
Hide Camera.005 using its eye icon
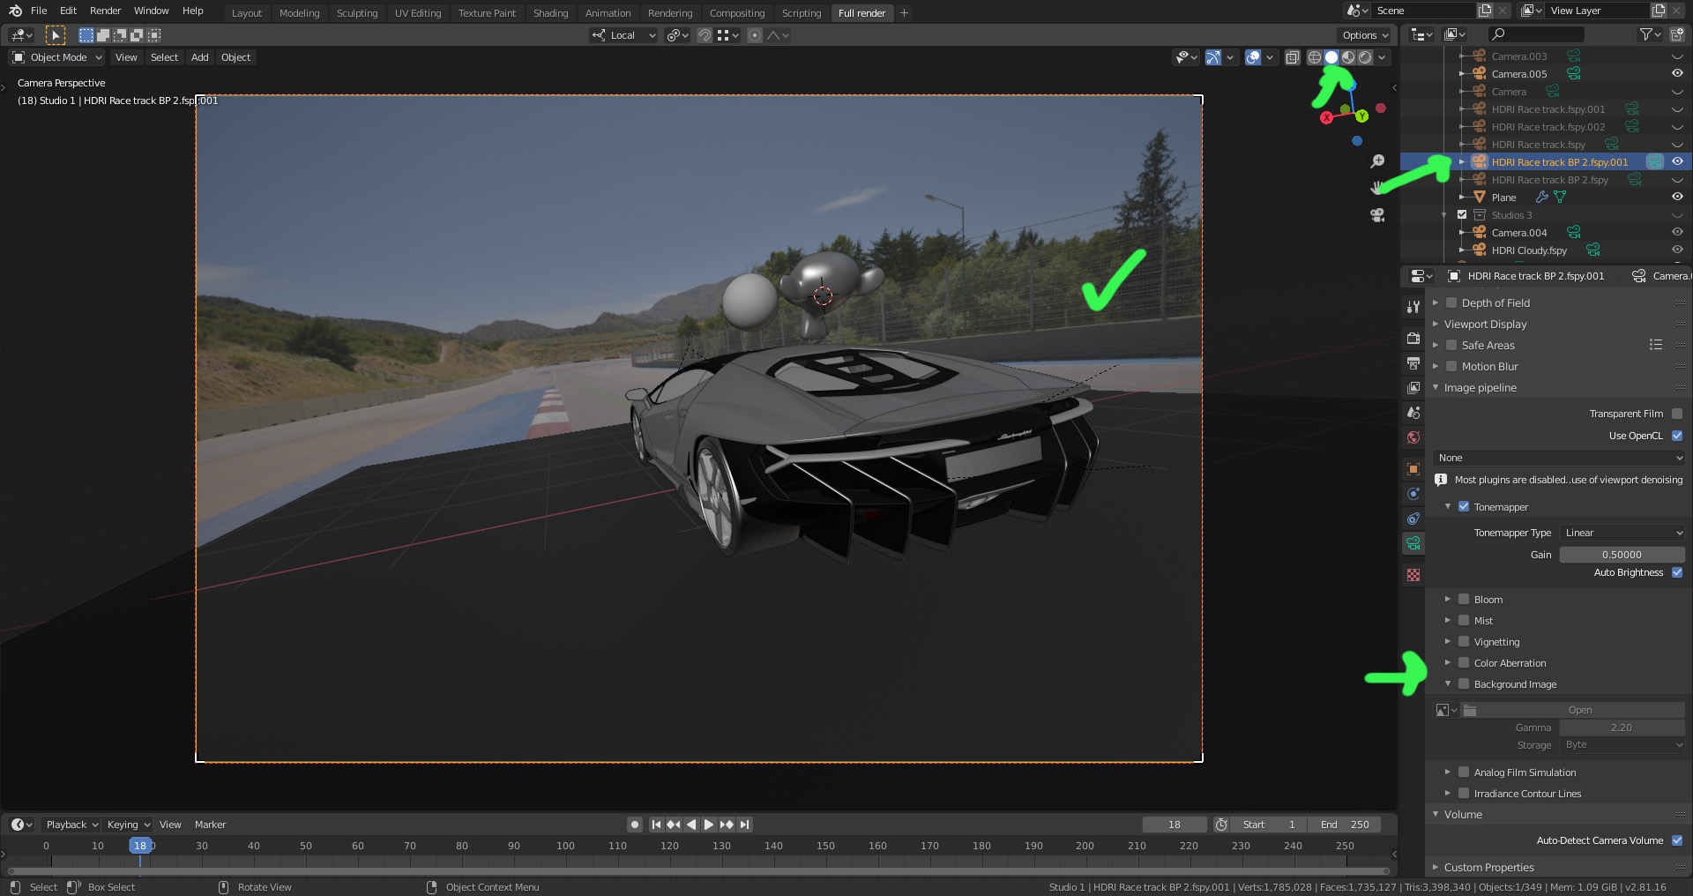1677,74
